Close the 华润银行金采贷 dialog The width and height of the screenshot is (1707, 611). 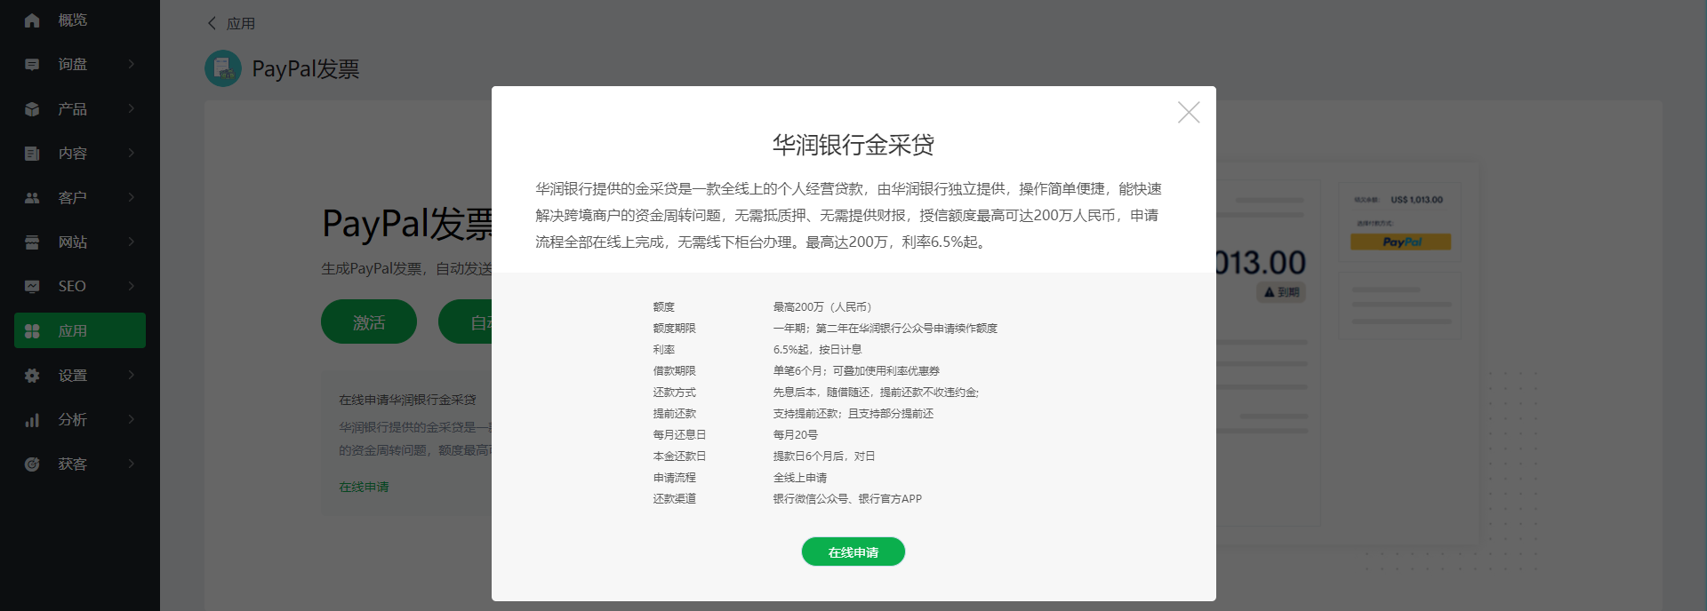pos(1189,112)
